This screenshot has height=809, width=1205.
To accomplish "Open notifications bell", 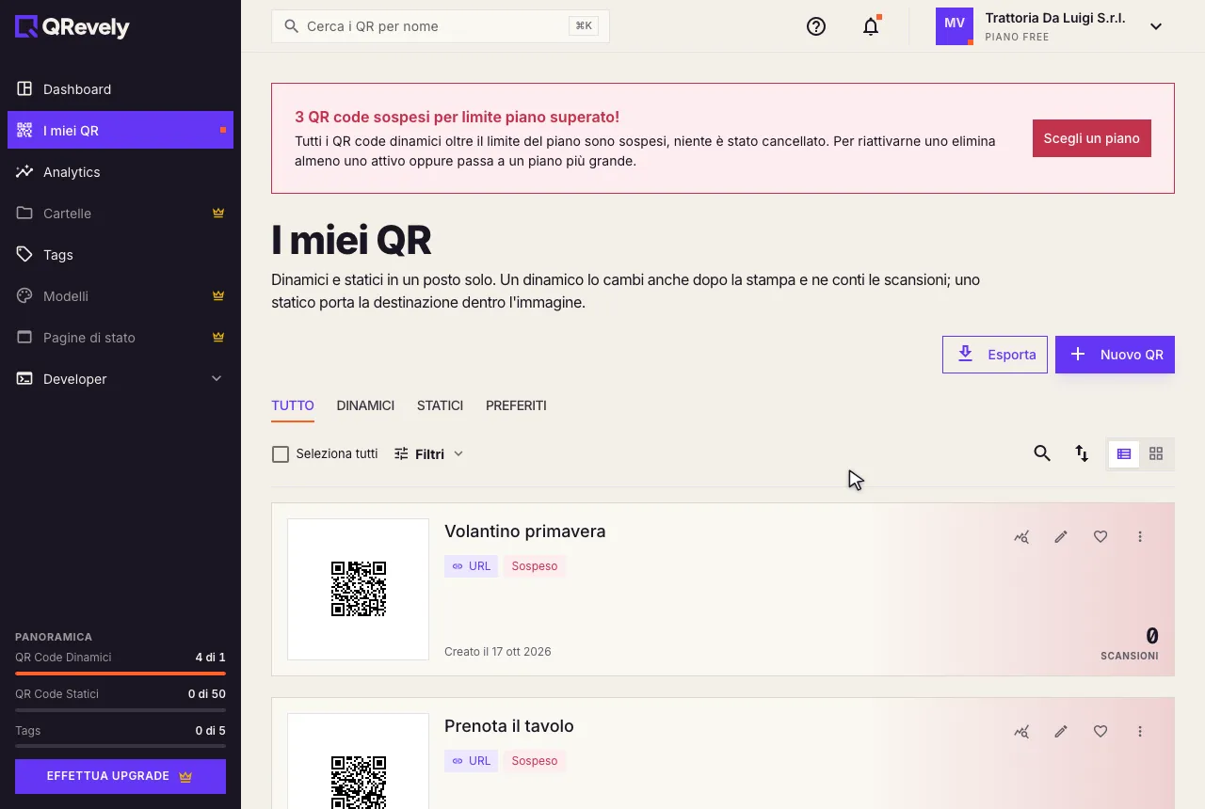I will [871, 26].
